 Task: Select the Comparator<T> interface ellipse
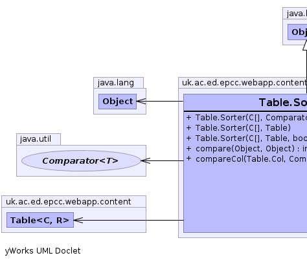(81, 160)
